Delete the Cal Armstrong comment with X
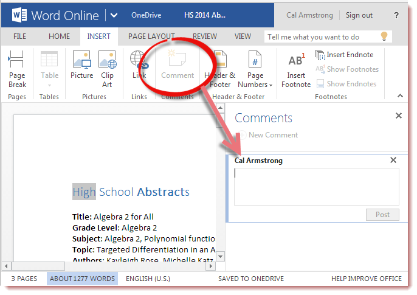This screenshot has height=295, width=417. click(393, 160)
